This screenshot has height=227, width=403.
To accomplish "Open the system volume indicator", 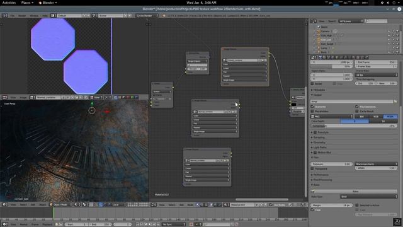I will point(388,3).
